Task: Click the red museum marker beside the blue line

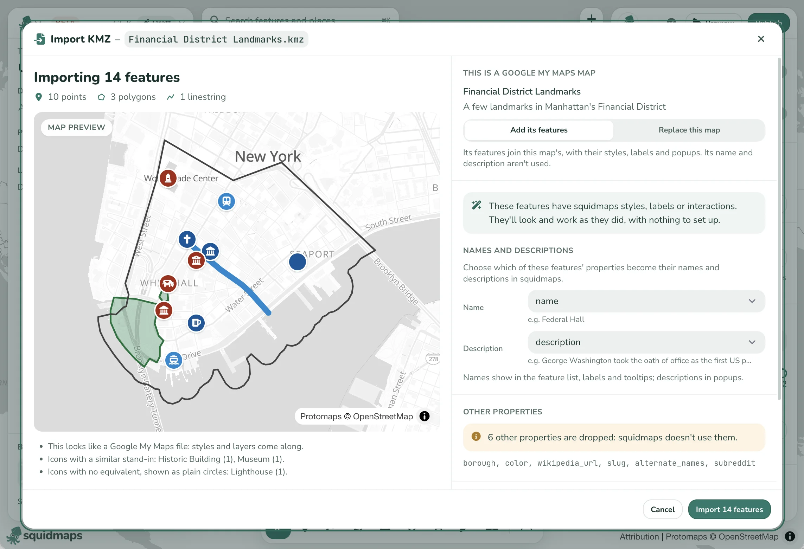Action: 196,260
